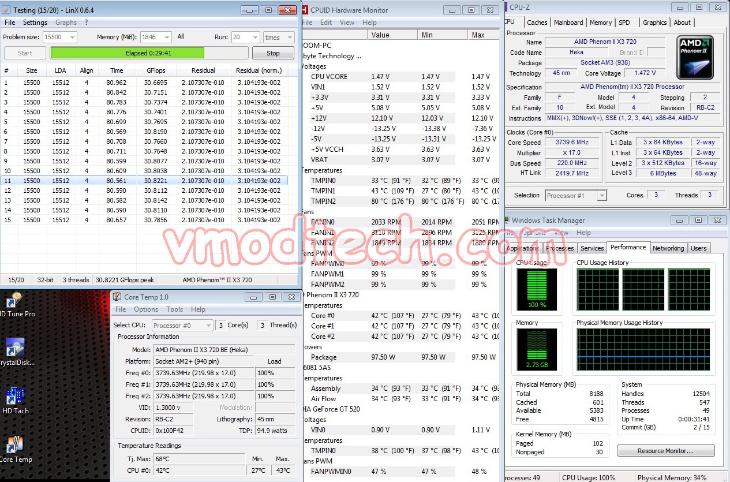Screen dimensions: 730x482
Task: Open the Graphs menu in LinX
Action: pos(66,23)
